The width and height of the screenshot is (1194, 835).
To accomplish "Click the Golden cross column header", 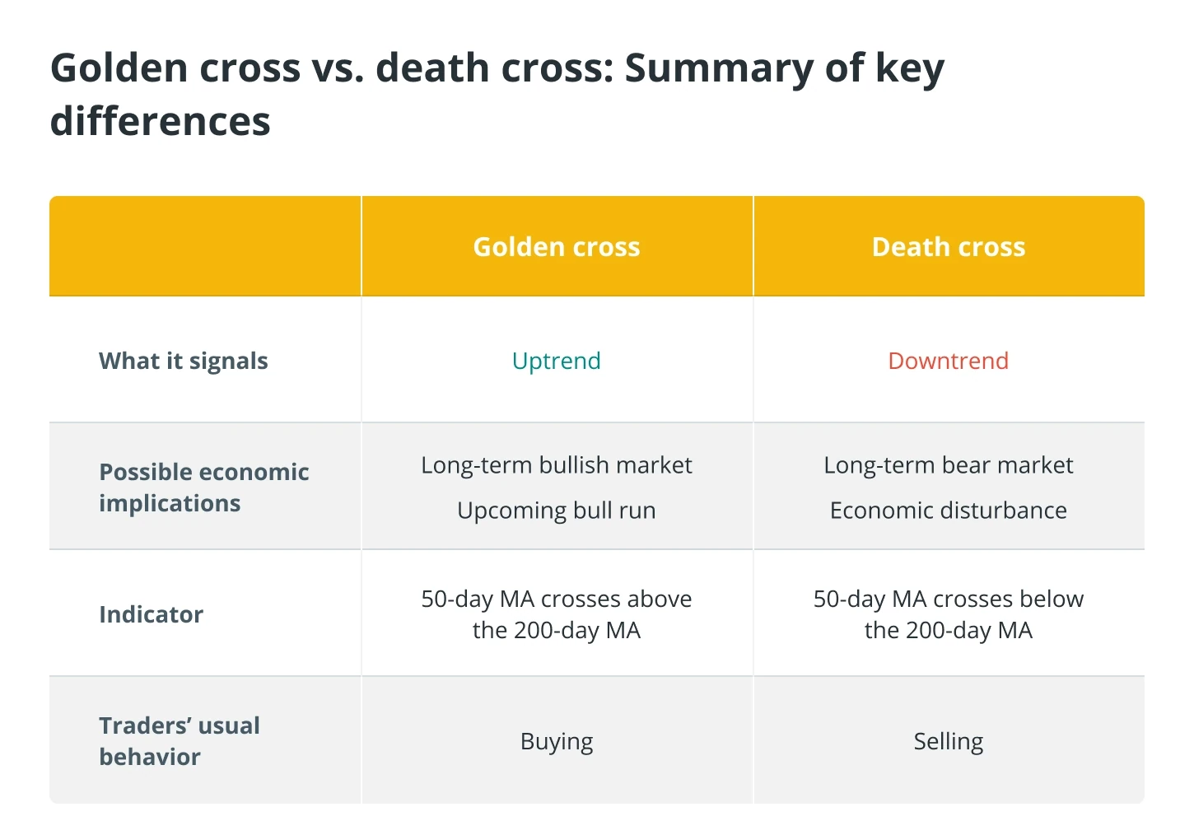I will [557, 247].
